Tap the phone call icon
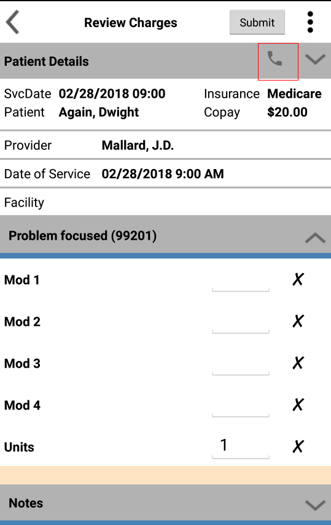331x525 pixels. (275, 59)
